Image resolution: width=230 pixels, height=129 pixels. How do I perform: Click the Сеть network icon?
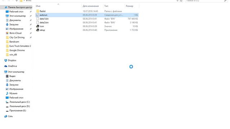pyautogui.click(x=6, y=116)
